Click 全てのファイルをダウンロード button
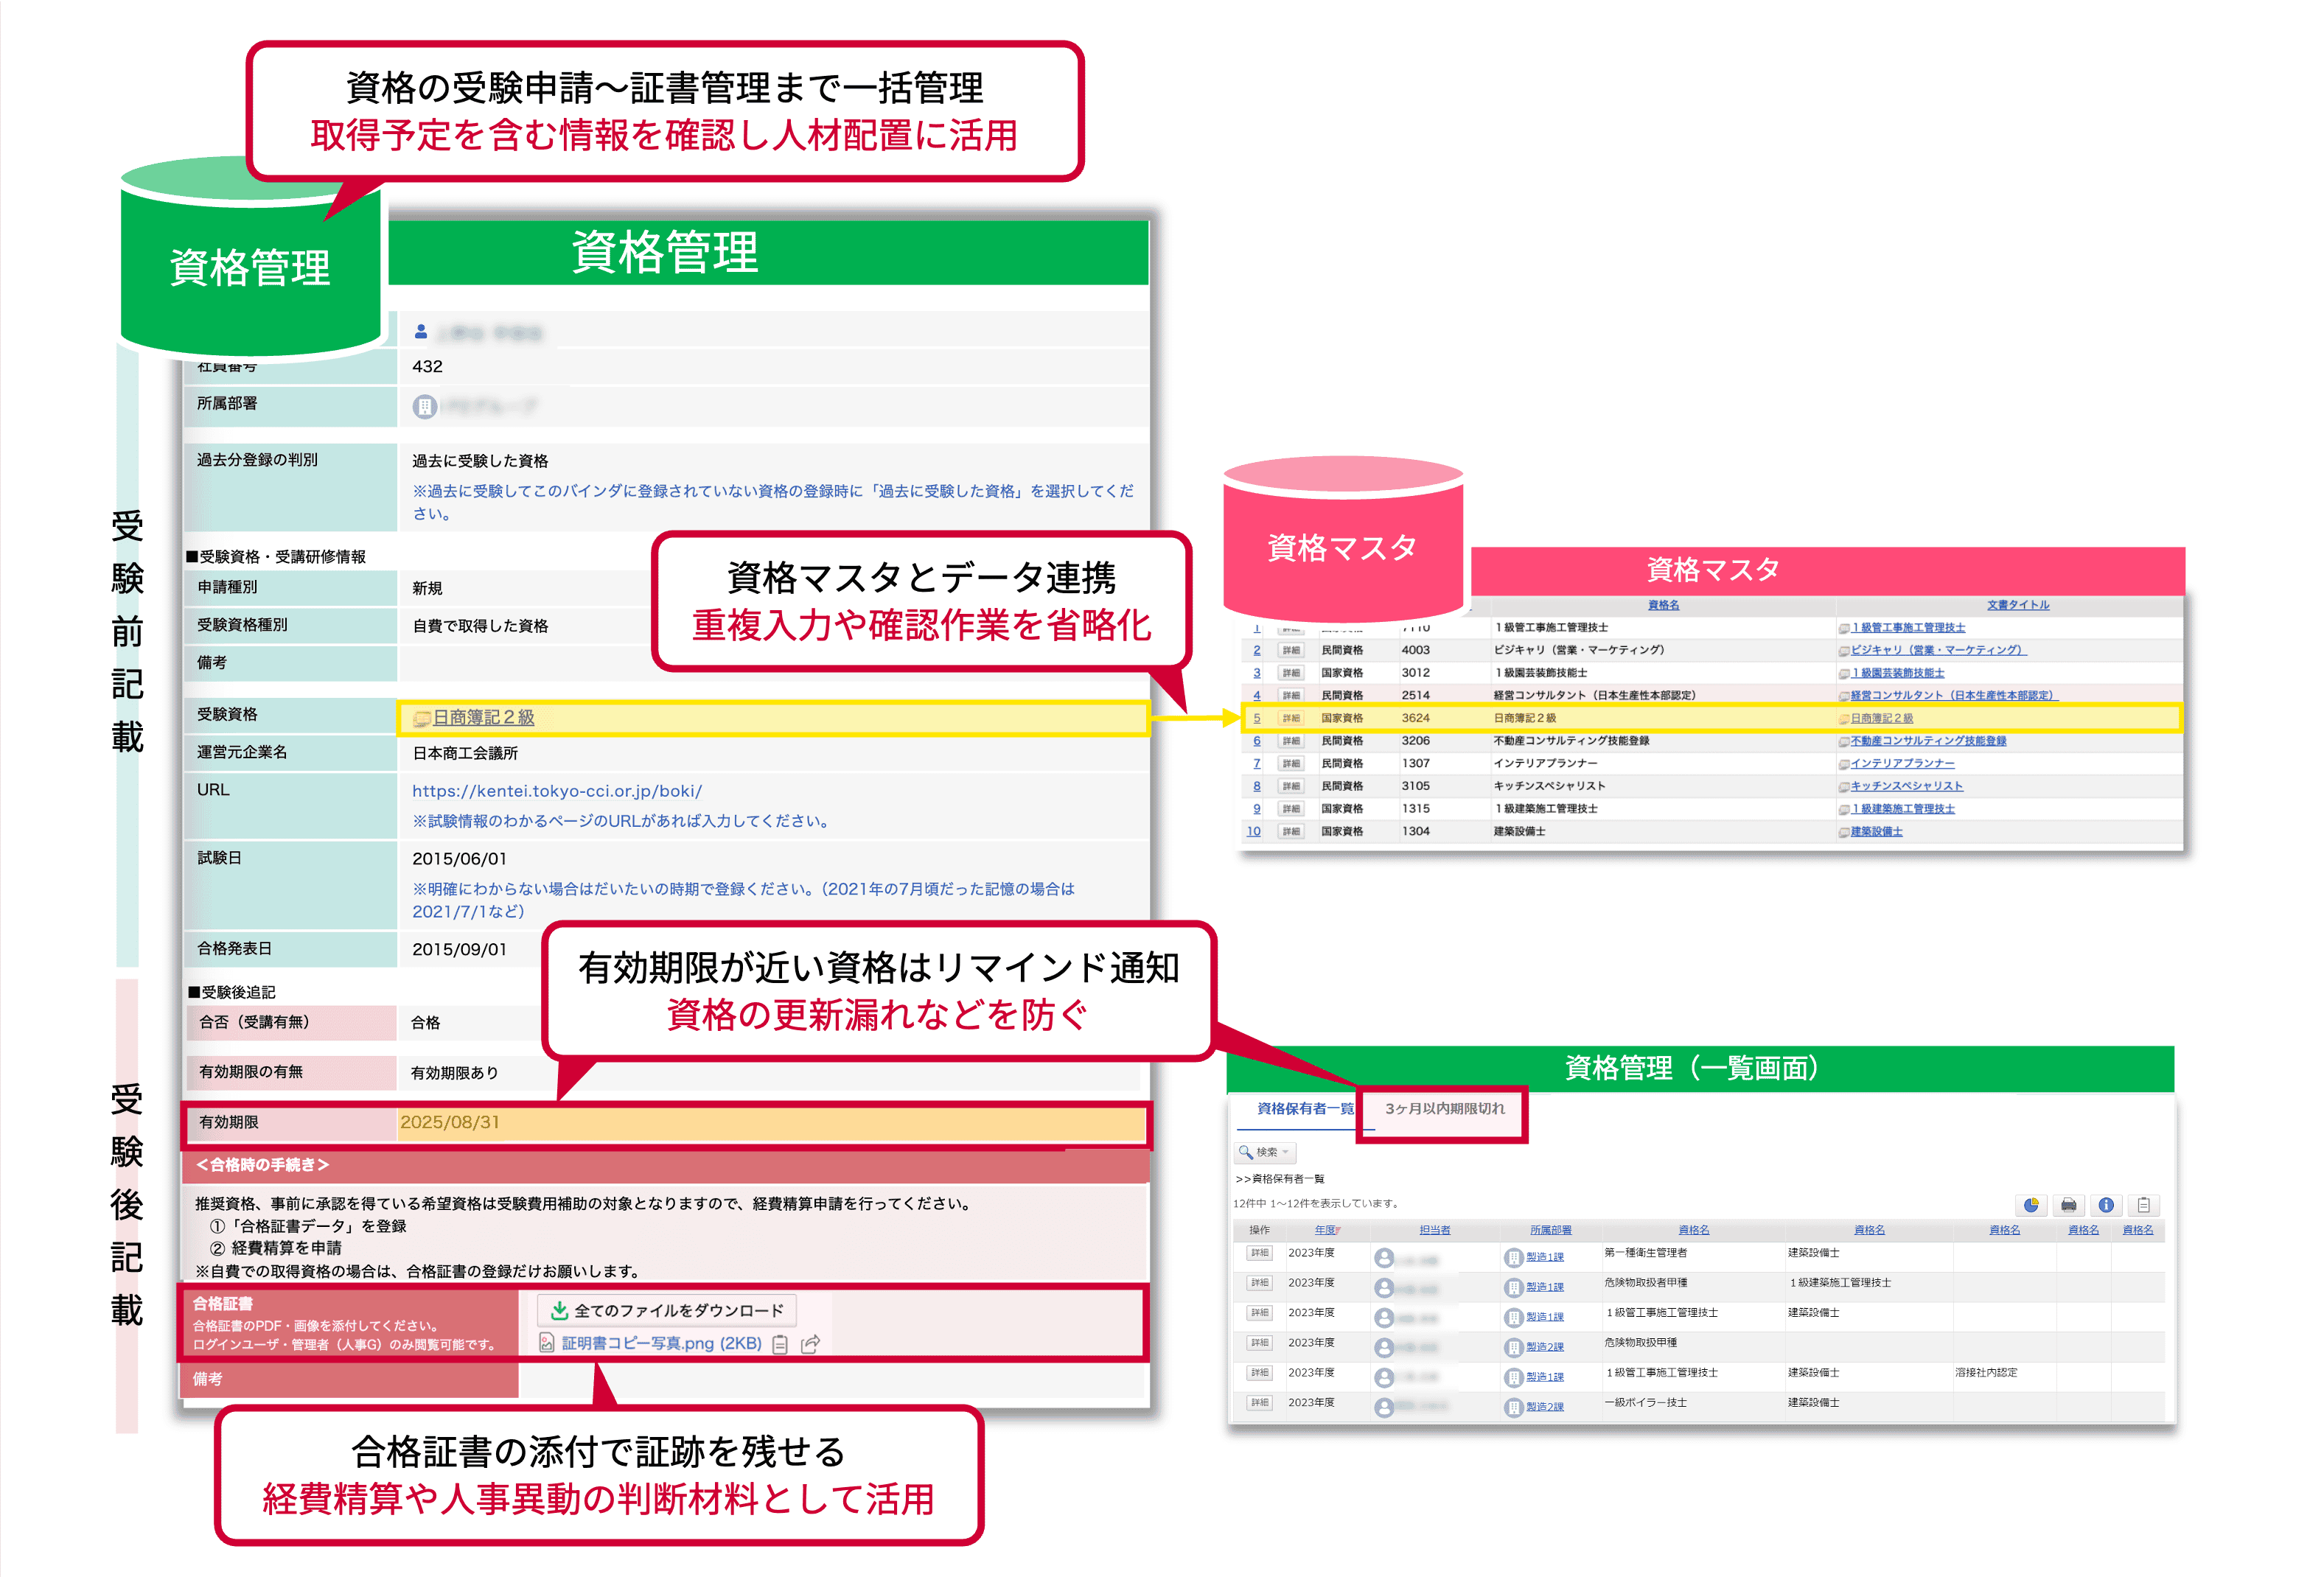 (x=668, y=1310)
